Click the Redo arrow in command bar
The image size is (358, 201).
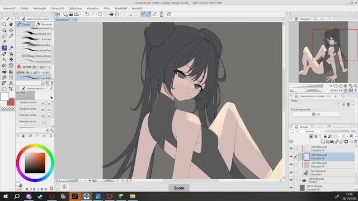point(93,14)
